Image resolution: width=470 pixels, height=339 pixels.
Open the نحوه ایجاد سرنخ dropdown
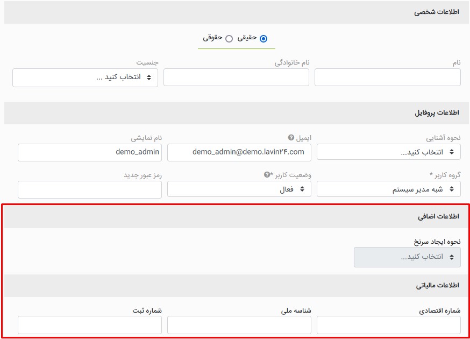coord(407,257)
